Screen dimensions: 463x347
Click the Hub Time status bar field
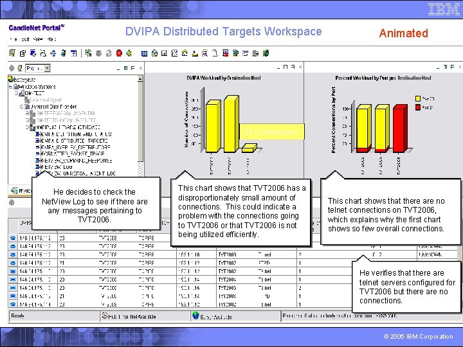(x=145, y=316)
